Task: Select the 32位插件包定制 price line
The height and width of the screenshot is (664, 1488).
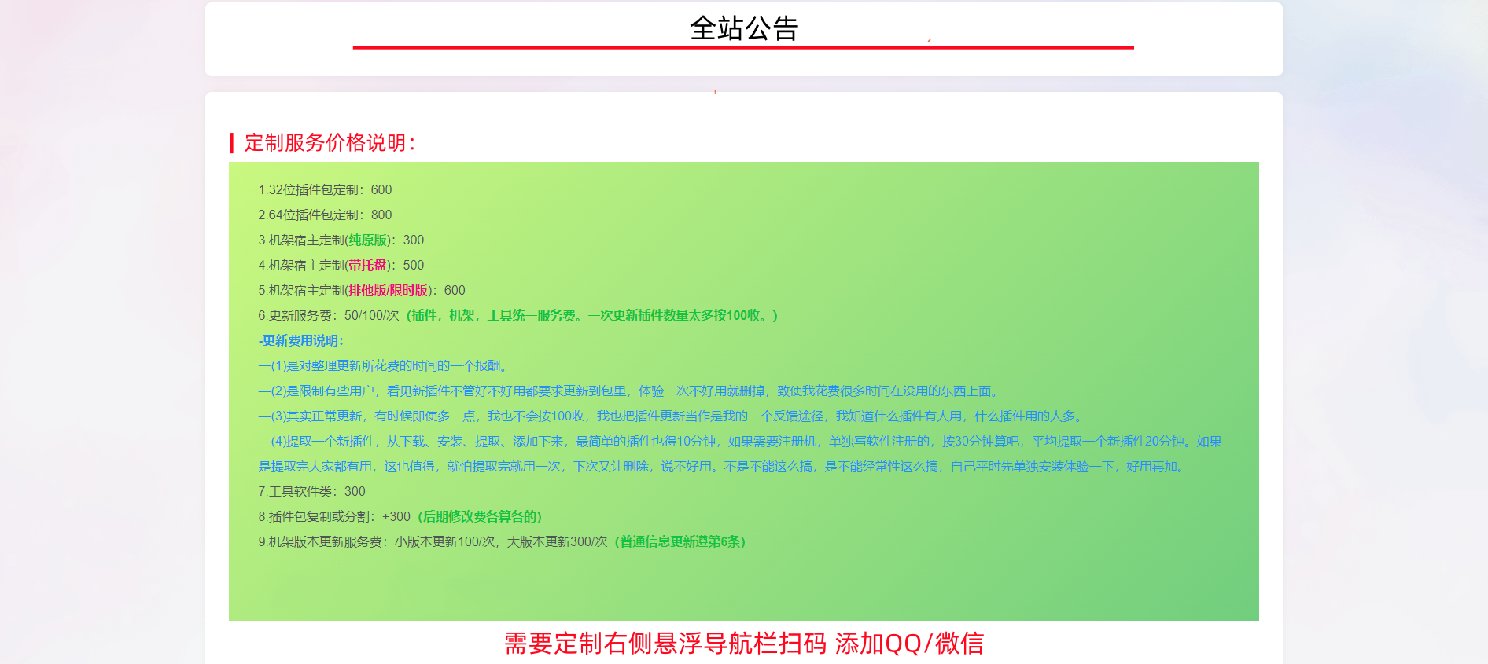Action: pos(325,190)
